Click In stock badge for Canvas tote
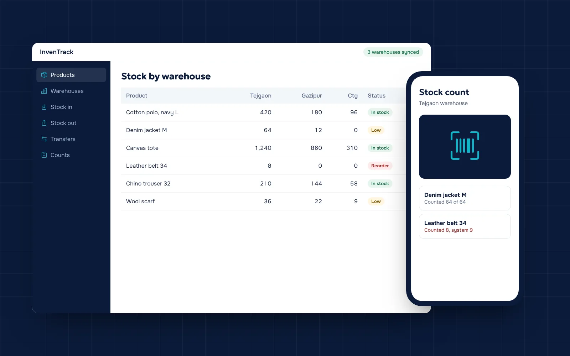570x356 pixels. (380, 148)
